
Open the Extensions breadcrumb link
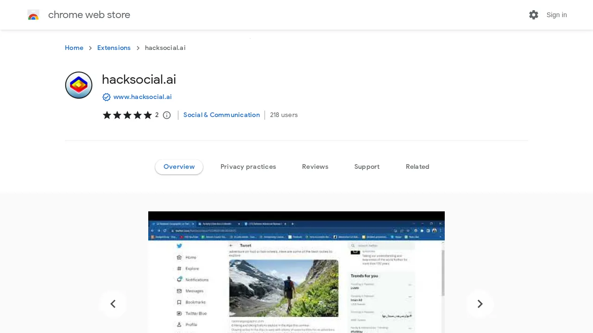pos(114,48)
